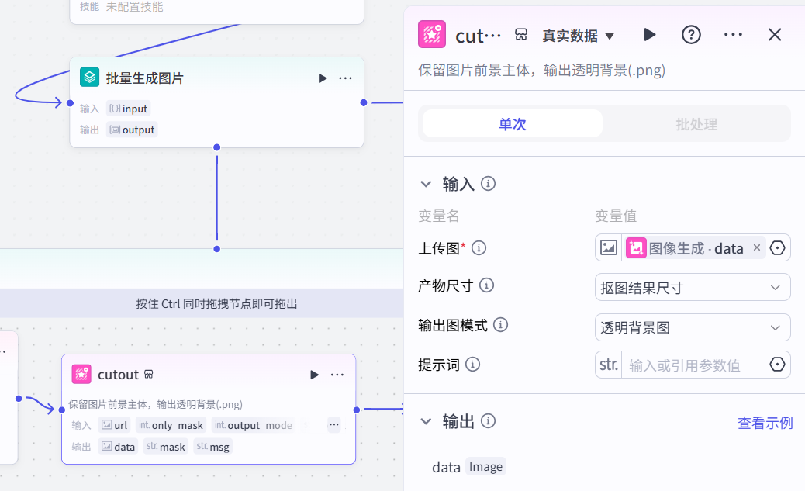
Task: Select the input parameter chip
Action: [128, 109]
